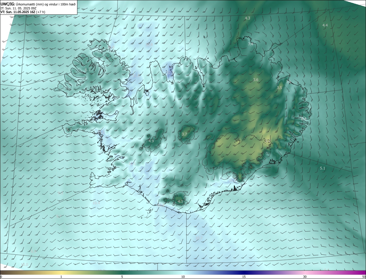
Task: Click the color scale at the 30 tick
Action: click(x=305, y=277)
